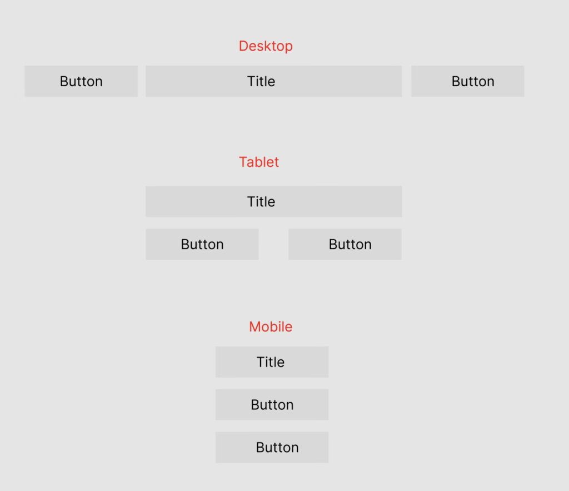Click the Button directly beneath the Mobile Title
The width and height of the screenshot is (569, 491).
point(272,405)
